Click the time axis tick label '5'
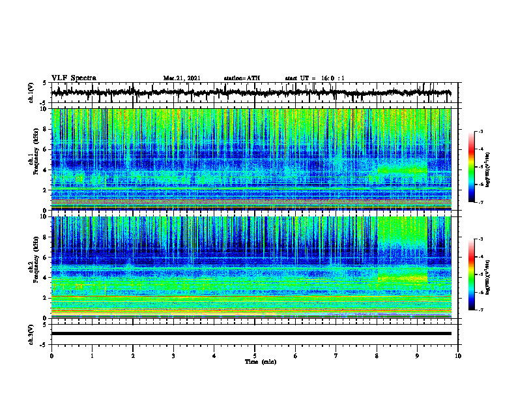Viewport: 516px width, 399px height. [x=255, y=356]
